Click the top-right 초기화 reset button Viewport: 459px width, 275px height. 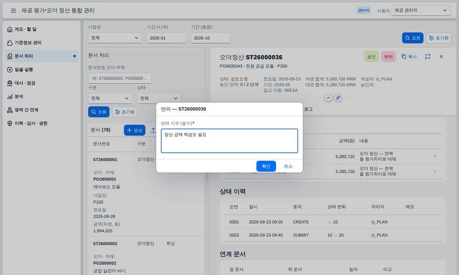coord(438,38)
